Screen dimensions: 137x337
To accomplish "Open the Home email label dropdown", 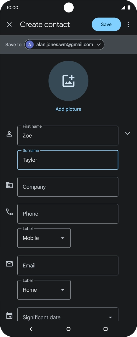I will click(x=44, y=290).
